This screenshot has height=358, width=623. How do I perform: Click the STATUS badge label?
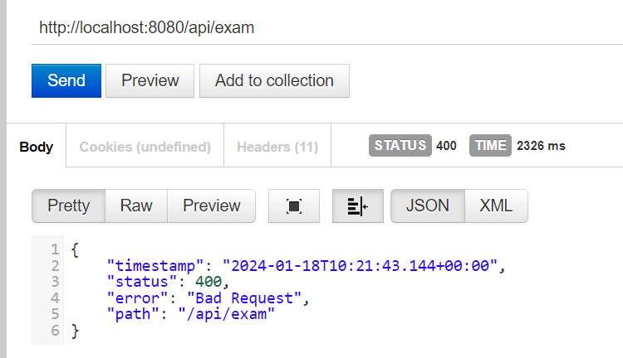point(400,145)
